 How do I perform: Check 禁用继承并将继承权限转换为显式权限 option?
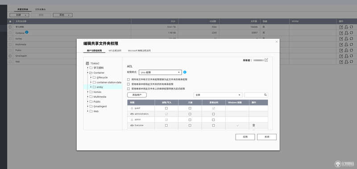(x=129, y=89)
